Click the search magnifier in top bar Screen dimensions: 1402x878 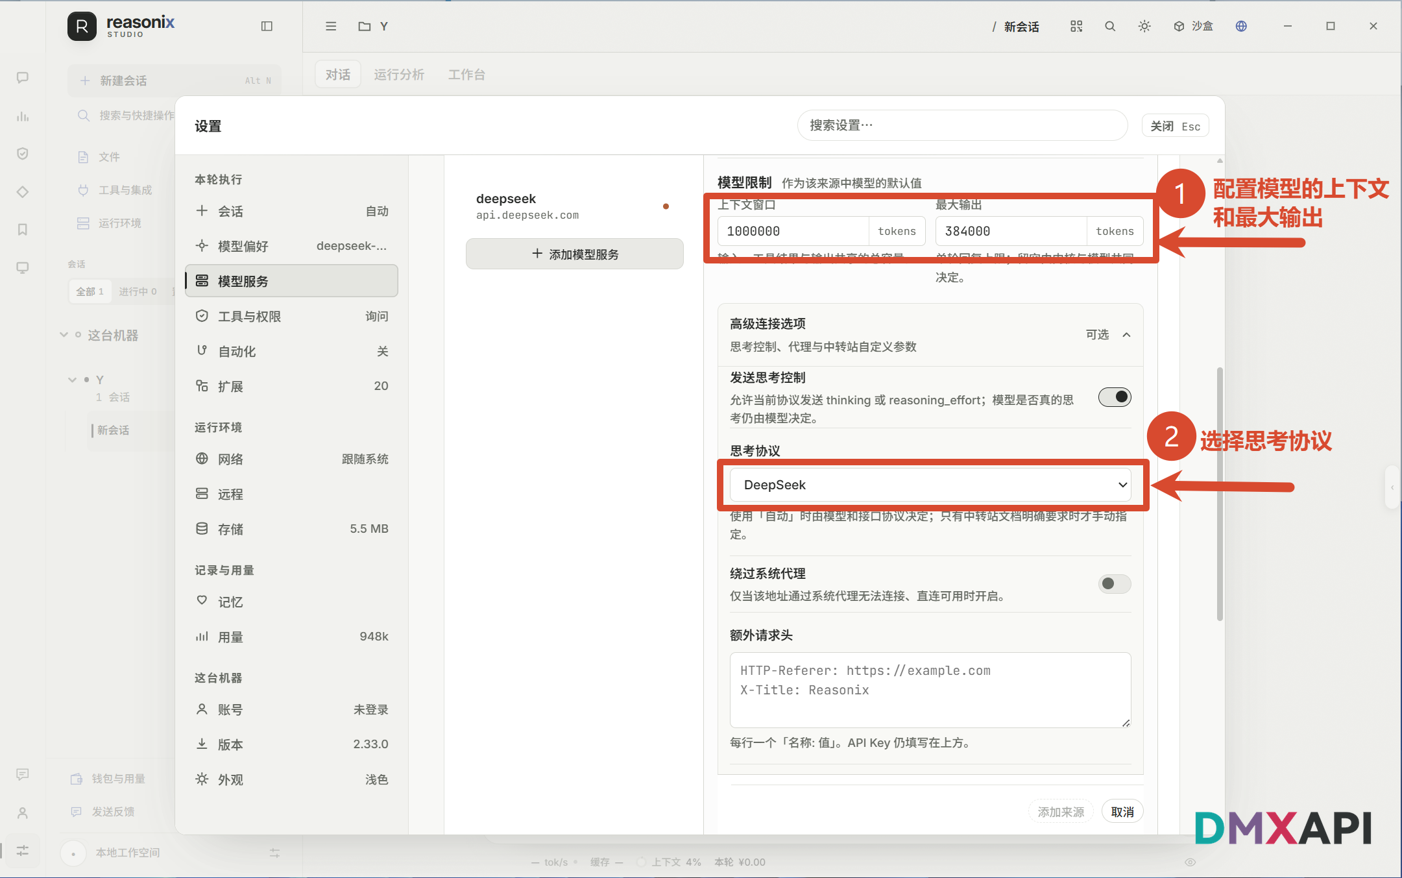pyautogui.click(x=1110, y=26)
